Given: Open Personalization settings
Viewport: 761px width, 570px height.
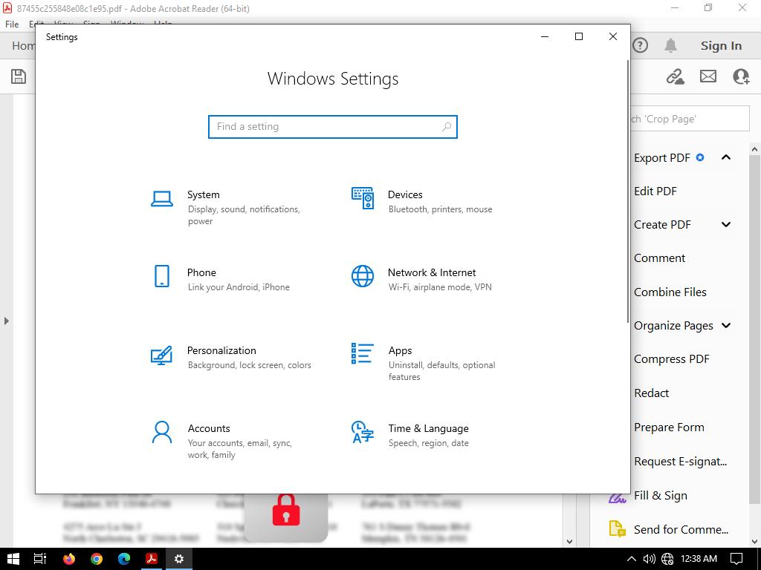Looking at the screenshot, I should tap(221, 351).
